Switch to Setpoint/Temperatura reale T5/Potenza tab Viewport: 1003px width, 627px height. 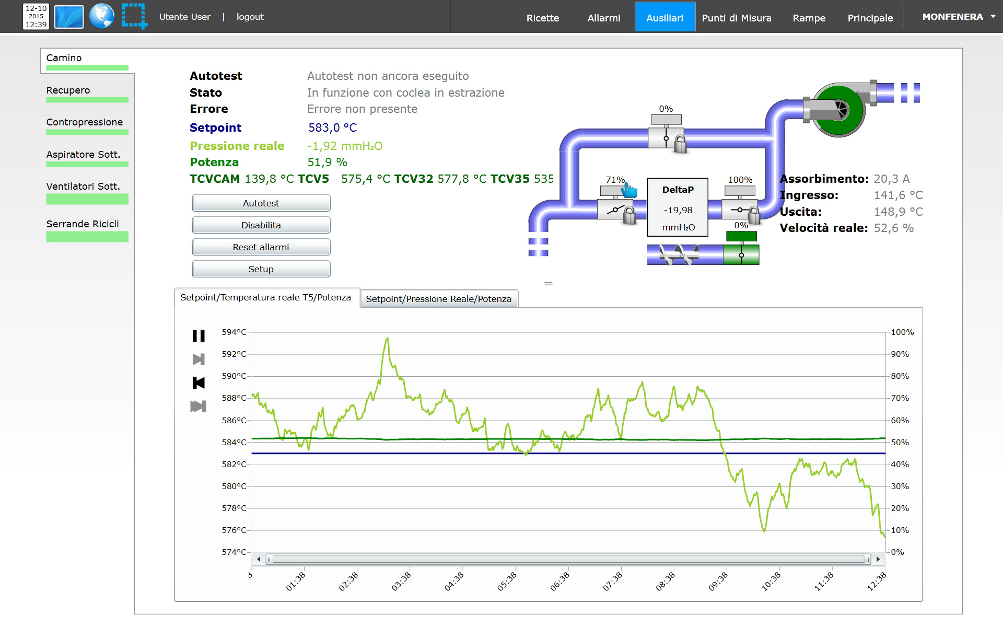point(266,298)
